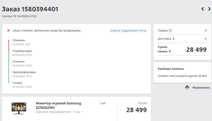Viewport: 212px width, 121px height.
Task: Hide detailed status via Скрыть подробный статус
Action: tap(128, 30)
